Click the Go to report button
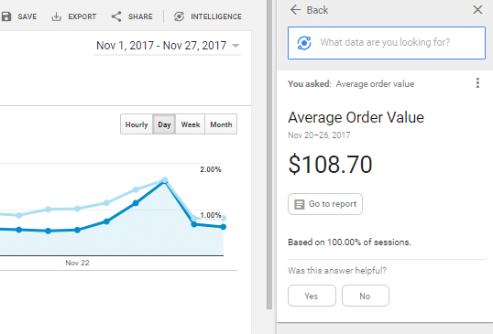Viewport: 493px width, 334px height. [x=325, y=204]
